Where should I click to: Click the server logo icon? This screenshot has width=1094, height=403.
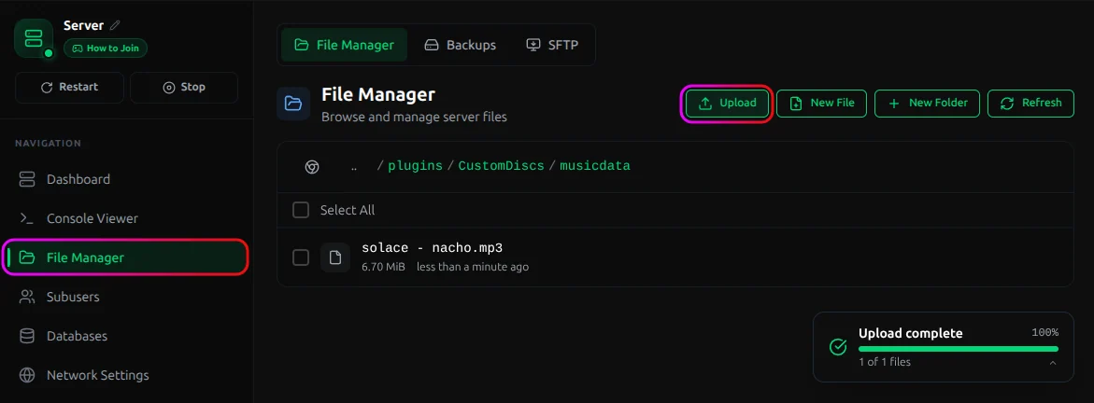click(x=34, y=37)
